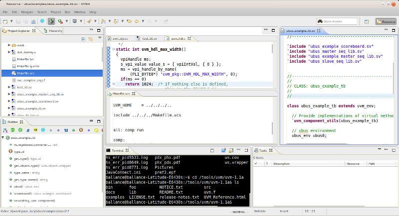Click the Save icon in the toolbar
The image size is (399, 216).
click(17, 21)
